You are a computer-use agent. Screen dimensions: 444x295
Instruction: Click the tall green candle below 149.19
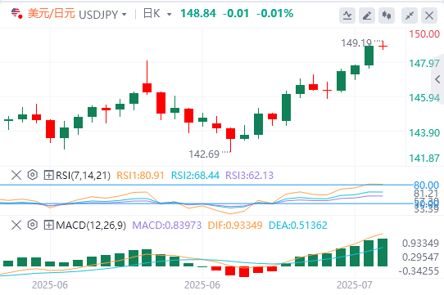pyautogui.click(x=369, y=56)
